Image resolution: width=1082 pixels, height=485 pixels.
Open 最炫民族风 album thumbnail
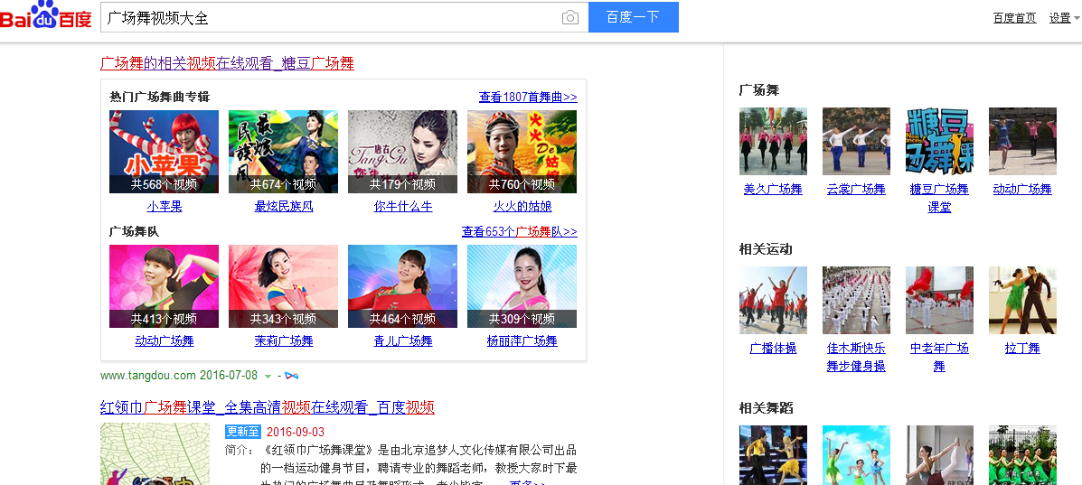(284, 152)
